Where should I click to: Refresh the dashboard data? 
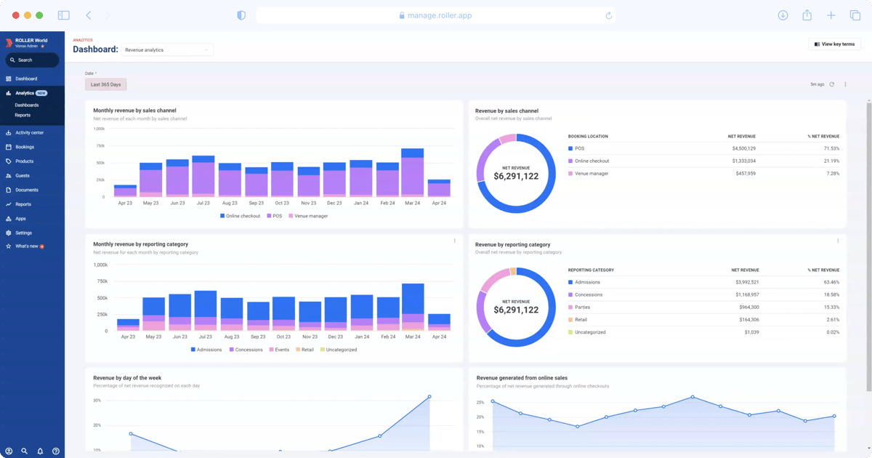[833, 84]
